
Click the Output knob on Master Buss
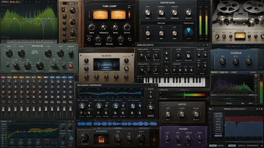click(x=189, y=13)
